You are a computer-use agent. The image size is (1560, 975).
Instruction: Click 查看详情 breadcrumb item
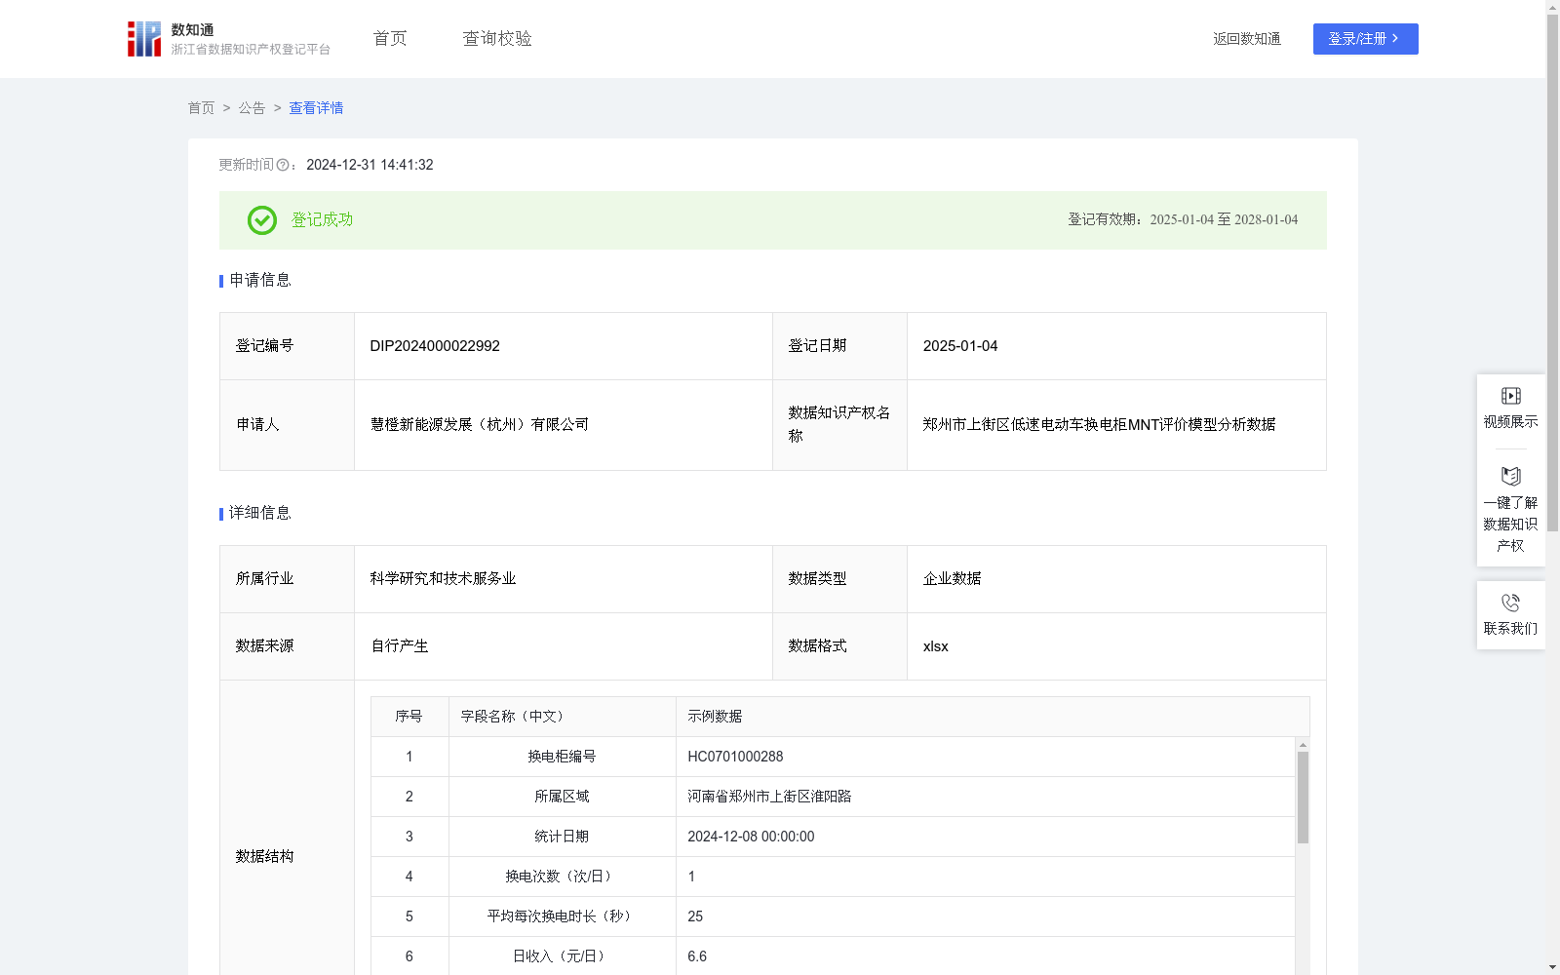316,108
